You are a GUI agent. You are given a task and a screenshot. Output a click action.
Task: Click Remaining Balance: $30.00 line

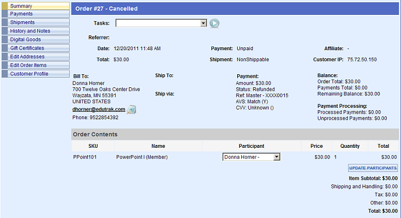click(349, 94)
